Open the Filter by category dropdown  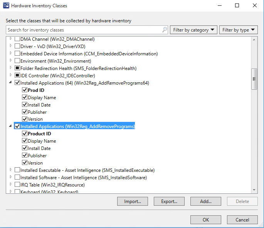[193, 30]
